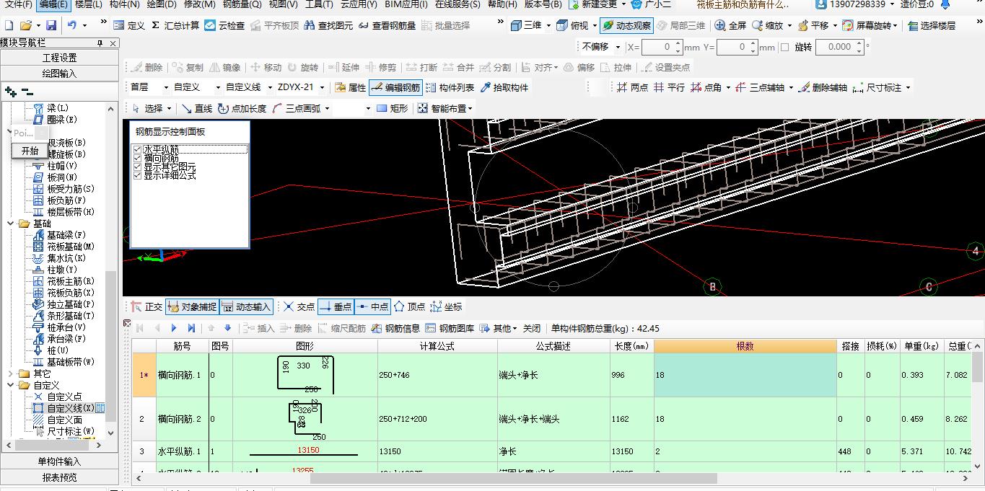
Task: Open 构件列表 component list
Action: coord(450,87)
